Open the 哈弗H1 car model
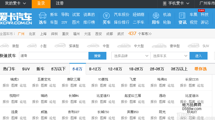Viewport: 215px width, 120px height. coord(162,79)
